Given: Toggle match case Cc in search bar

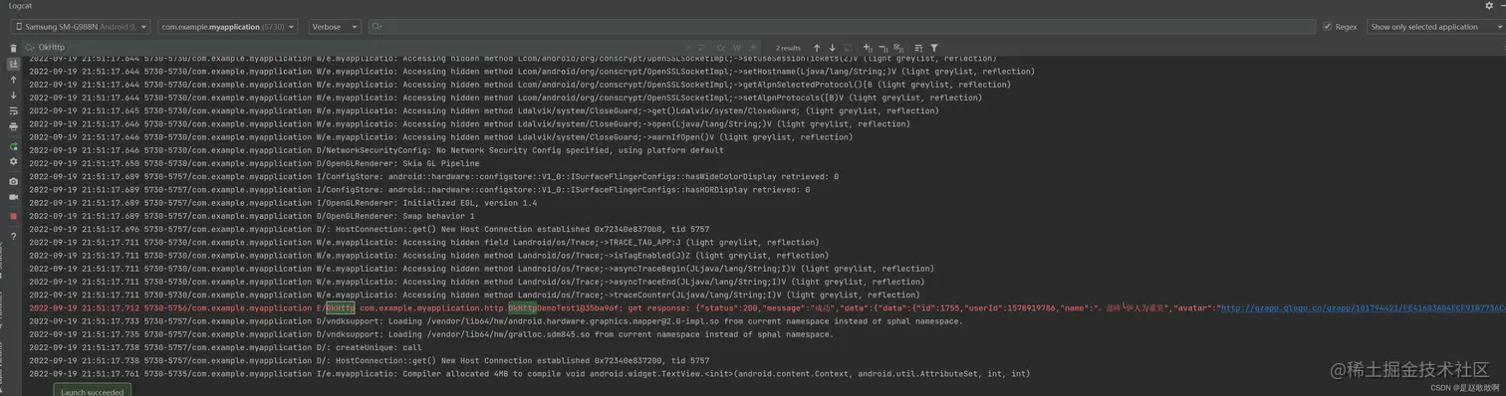Looking at the screenshot, I should 721,48.
